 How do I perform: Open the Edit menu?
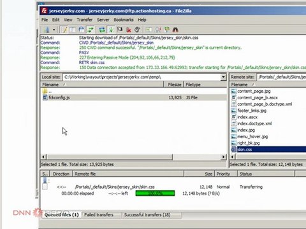pyautogui.click(x=55, y=20)
